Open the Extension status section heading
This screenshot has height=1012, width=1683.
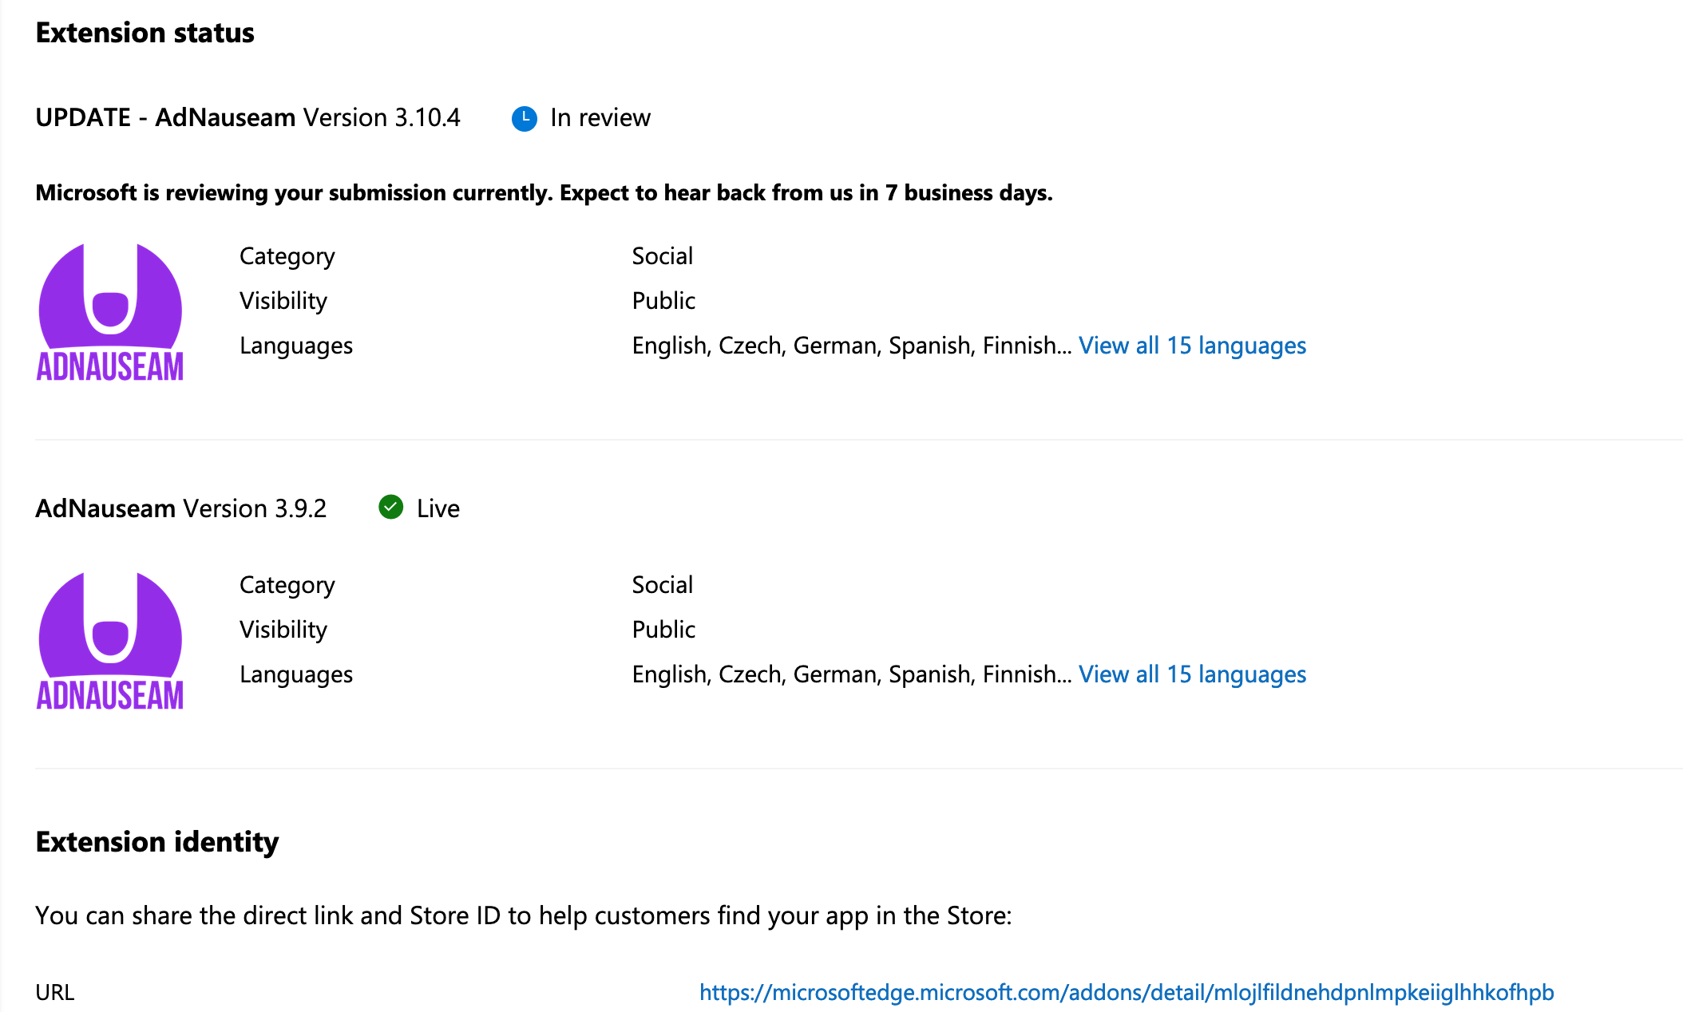pos(144,32)
